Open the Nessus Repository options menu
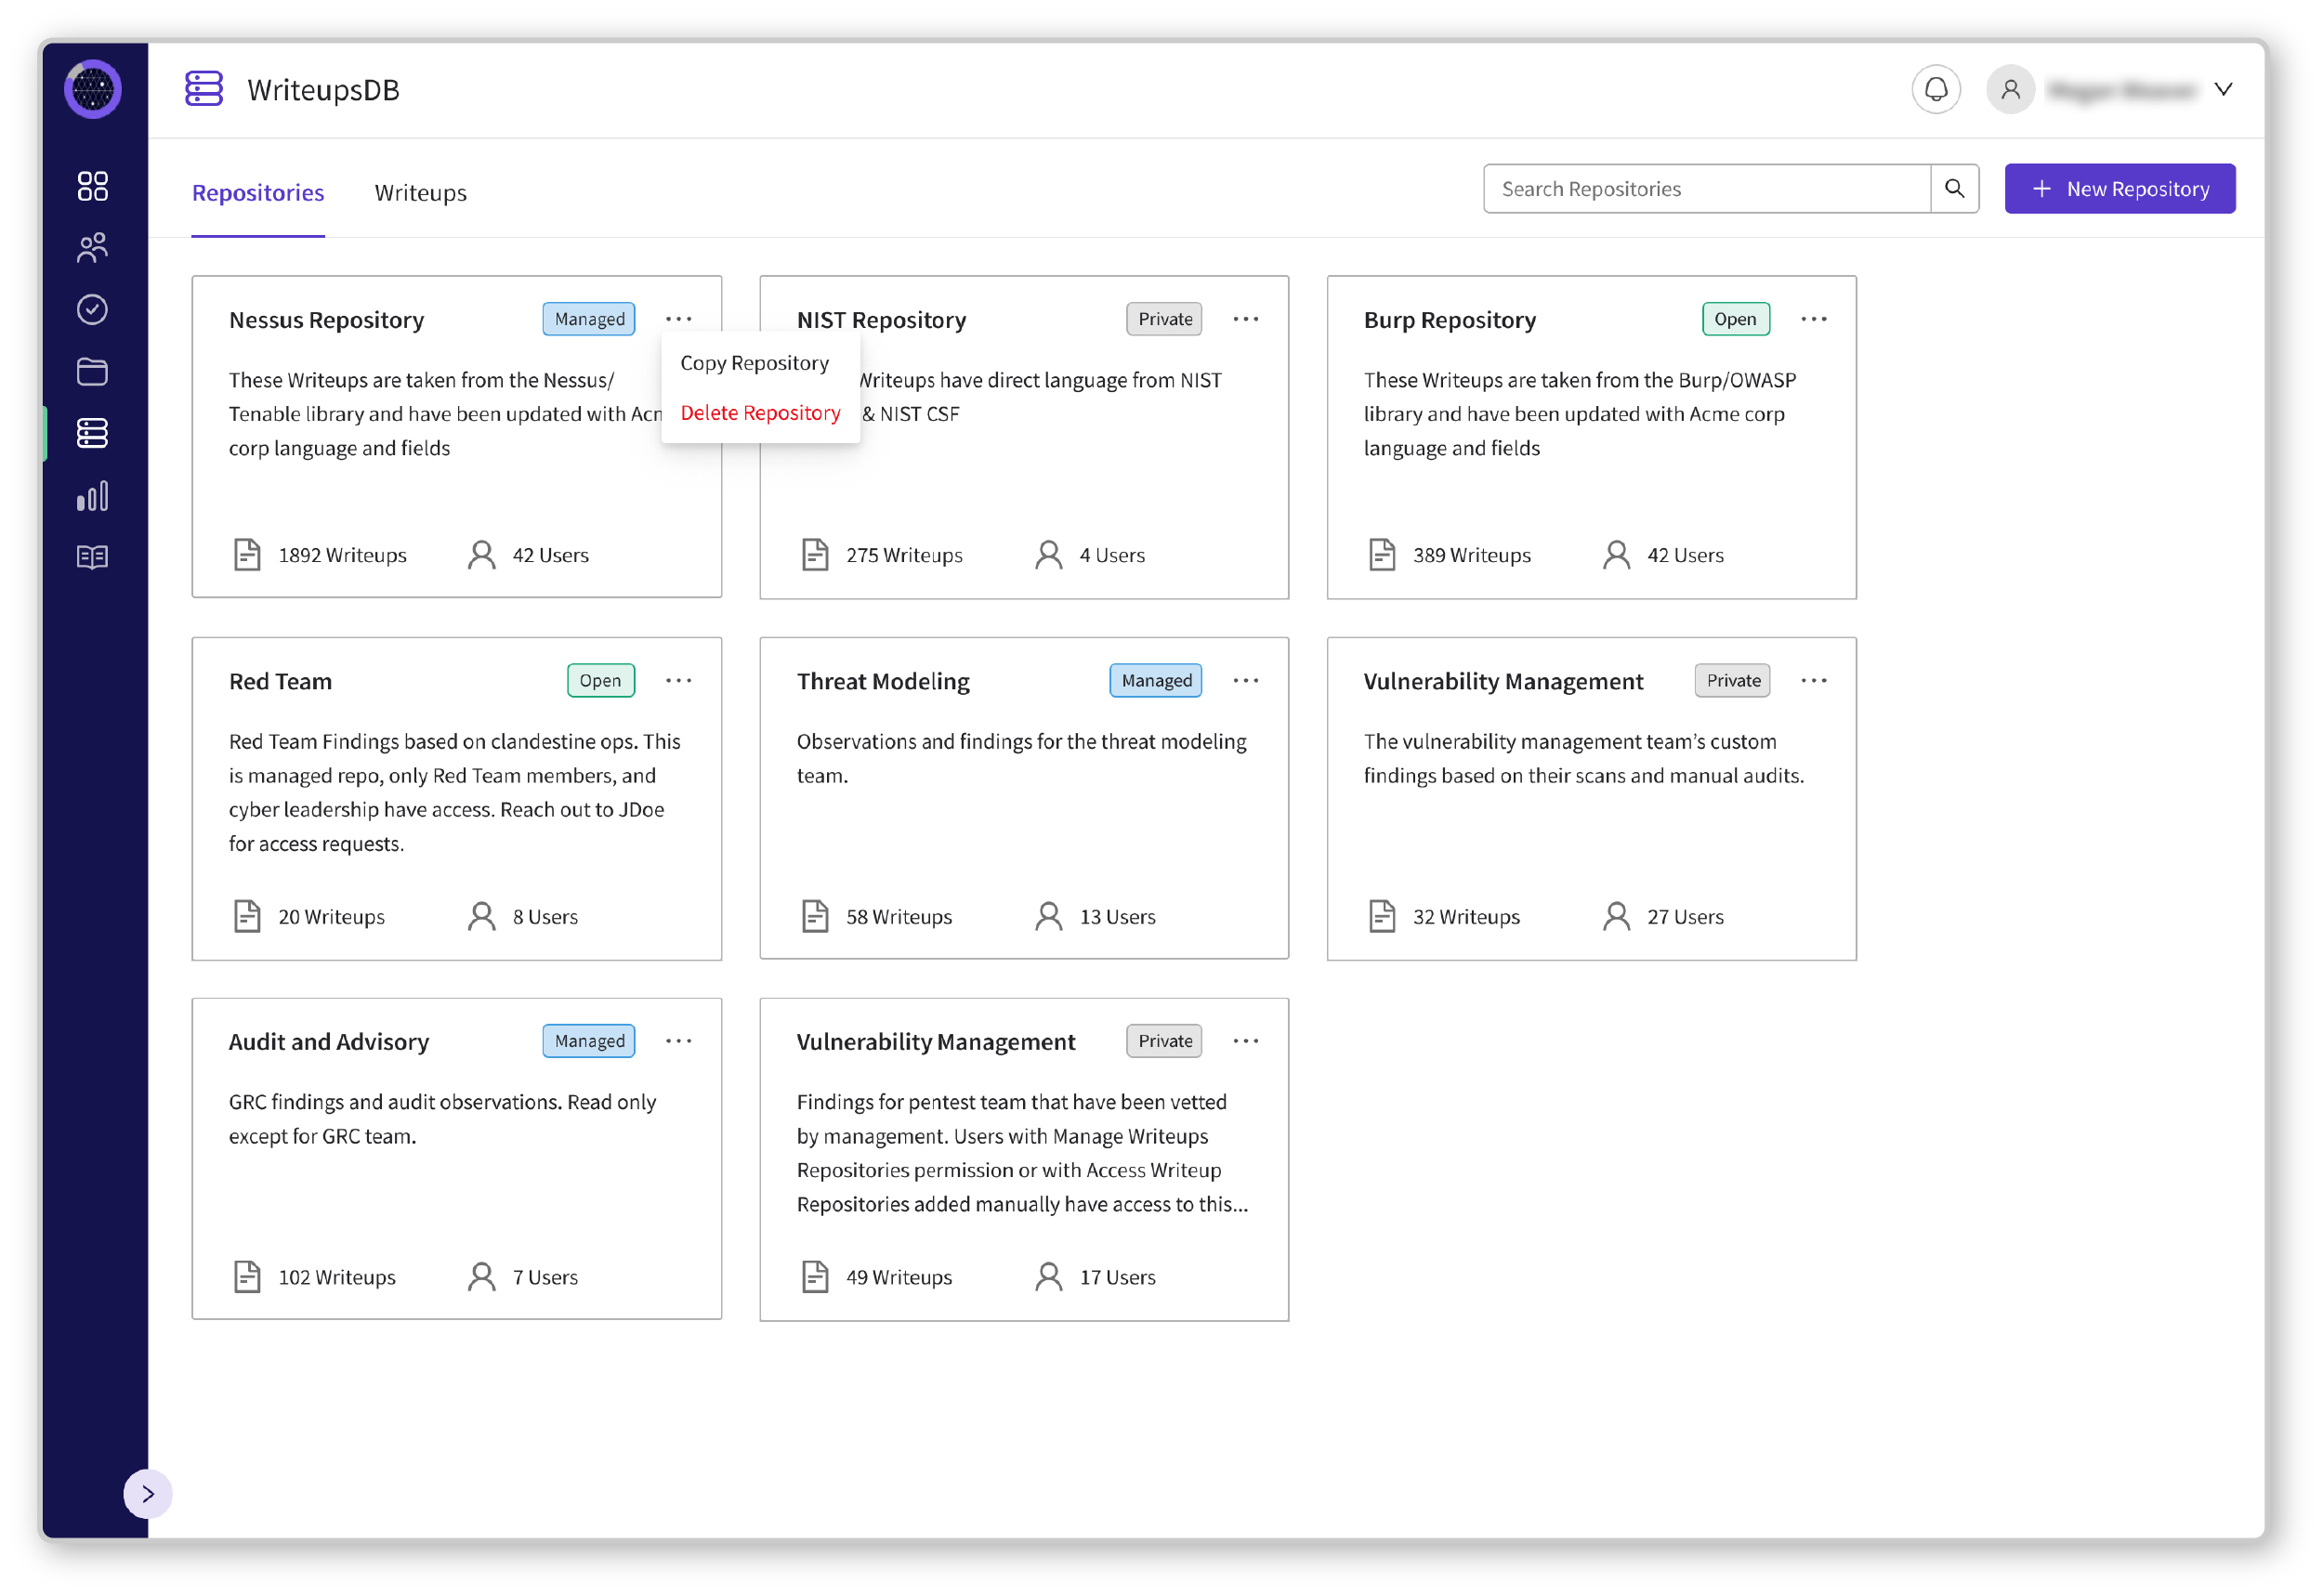 679,320
